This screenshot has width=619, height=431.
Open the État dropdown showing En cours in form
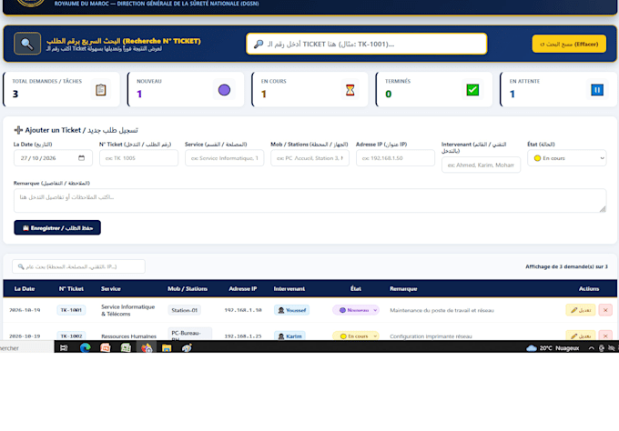567,158
